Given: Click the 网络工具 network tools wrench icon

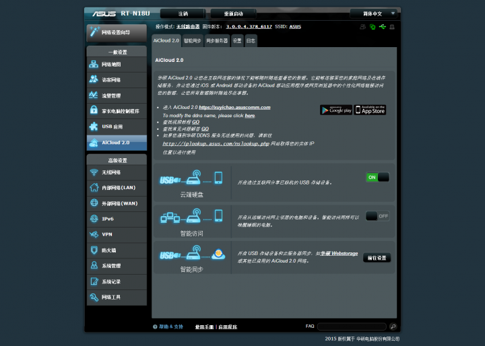Looking at the screenshot, I should pyautogui.click(x=94, y=297).
